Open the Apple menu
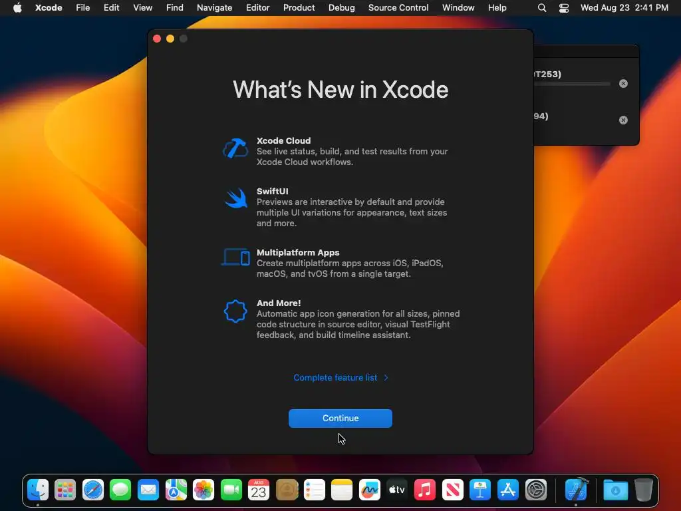Image resolution: width=681 pixels, height=511 pixels. 17,7
